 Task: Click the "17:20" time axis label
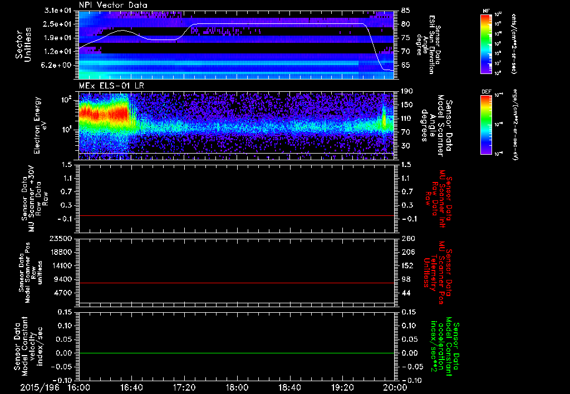tap(184, 387)
